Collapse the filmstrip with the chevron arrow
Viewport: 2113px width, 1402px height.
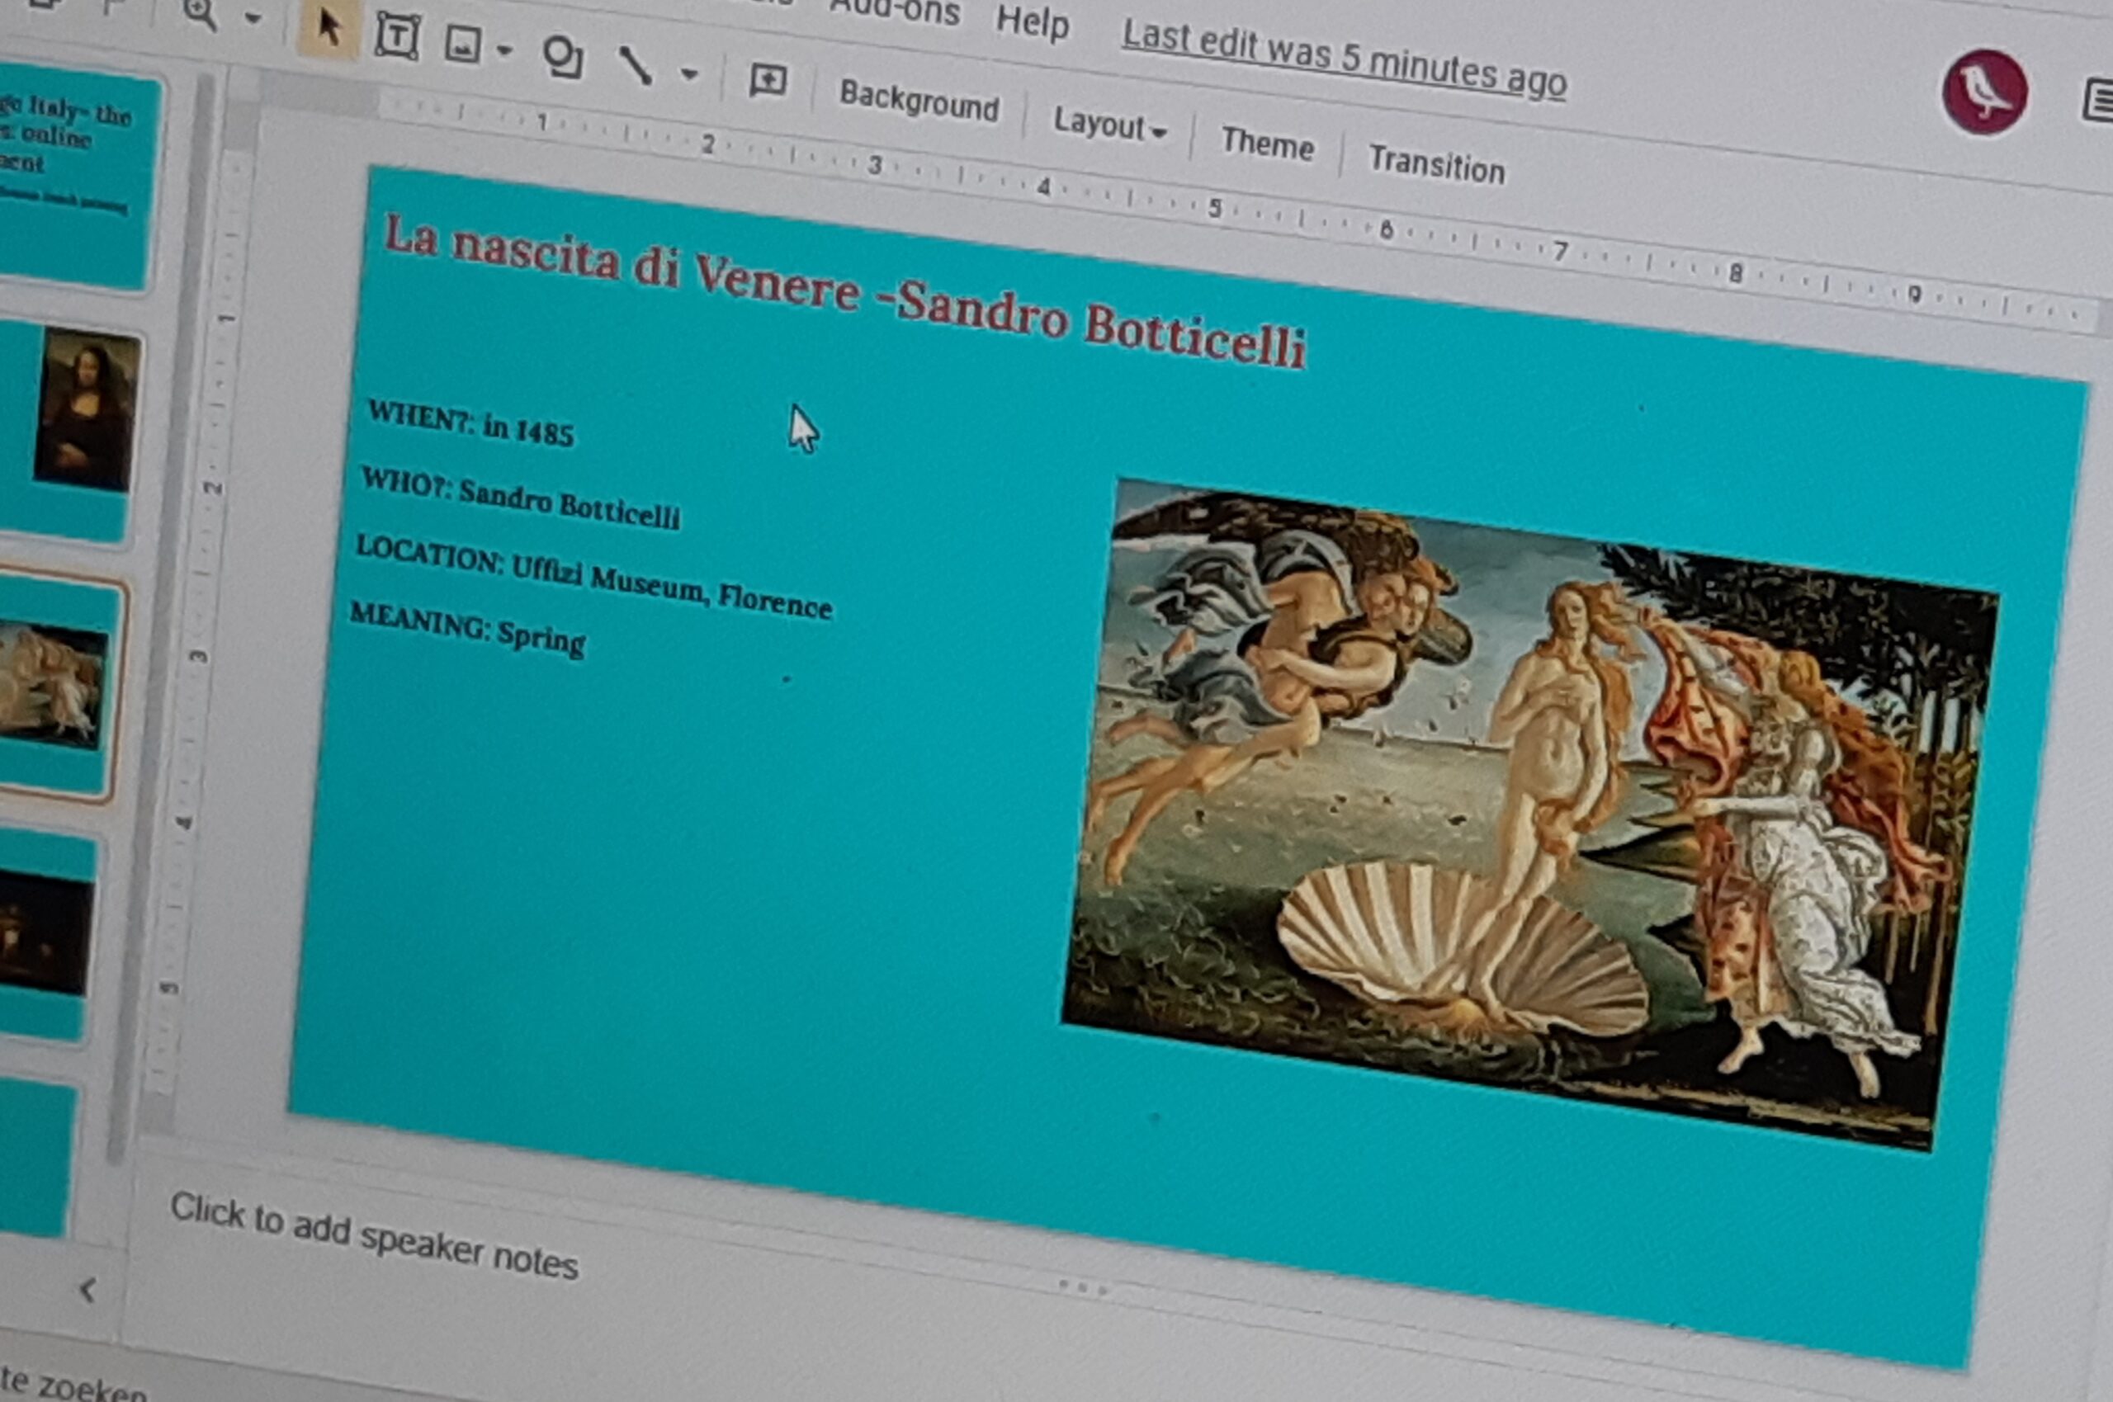[x=87, y=1291]
